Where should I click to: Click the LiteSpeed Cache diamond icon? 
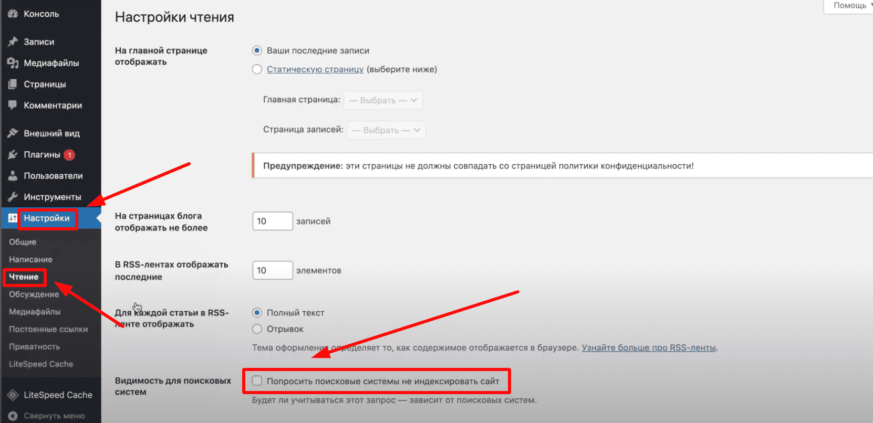13,395
